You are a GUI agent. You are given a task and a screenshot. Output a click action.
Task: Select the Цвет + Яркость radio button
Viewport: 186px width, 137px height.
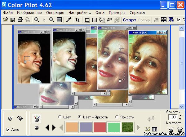pyautogui.click(x=79, y=117)
